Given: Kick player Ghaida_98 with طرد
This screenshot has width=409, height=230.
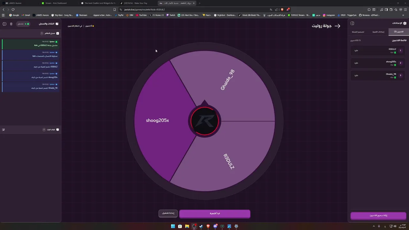Looking at the screenshot, I should (x=356, y=75).
